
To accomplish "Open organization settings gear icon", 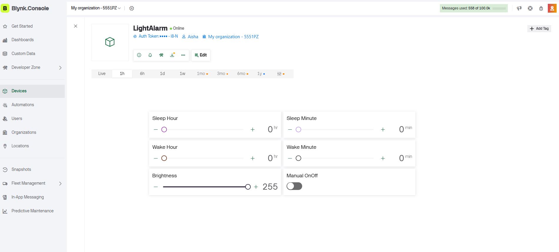I will 132,8.
